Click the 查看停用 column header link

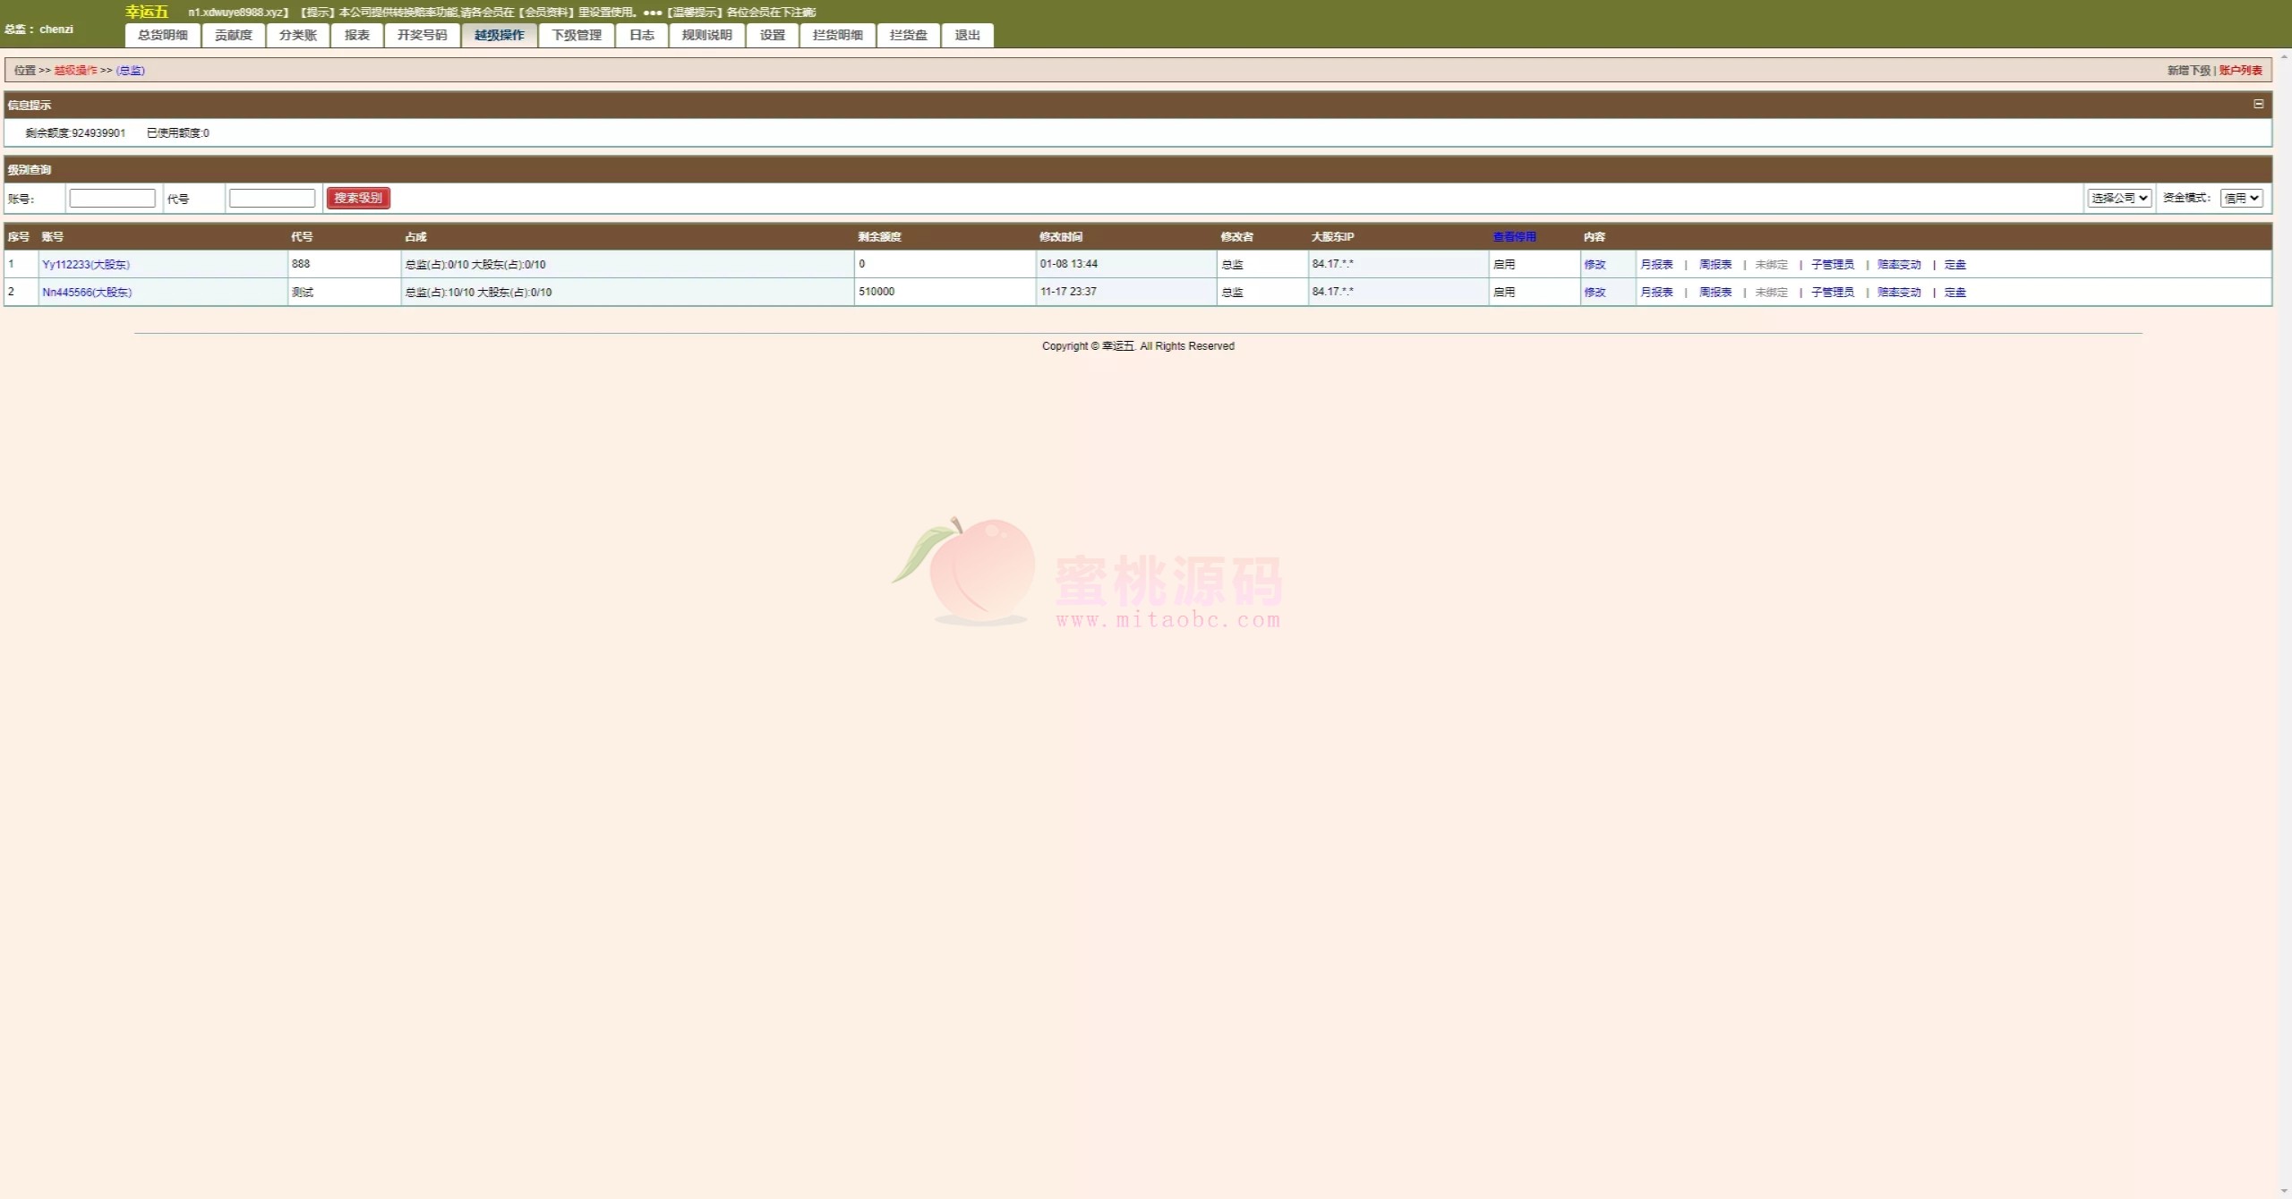[x=1514, y=236]
